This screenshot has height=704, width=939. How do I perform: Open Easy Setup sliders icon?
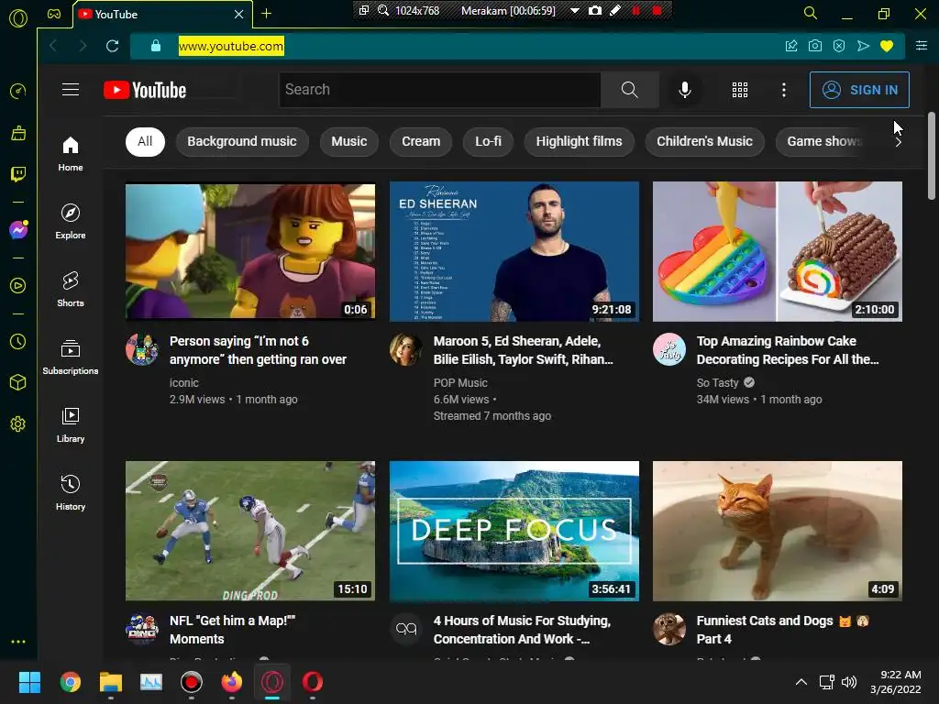coord(922,46)
